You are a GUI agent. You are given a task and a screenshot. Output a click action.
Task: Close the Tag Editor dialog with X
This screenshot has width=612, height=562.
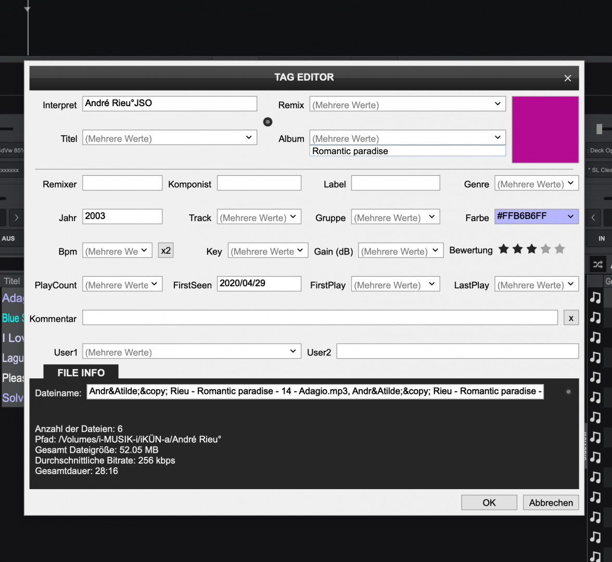(x=567, y=78)
